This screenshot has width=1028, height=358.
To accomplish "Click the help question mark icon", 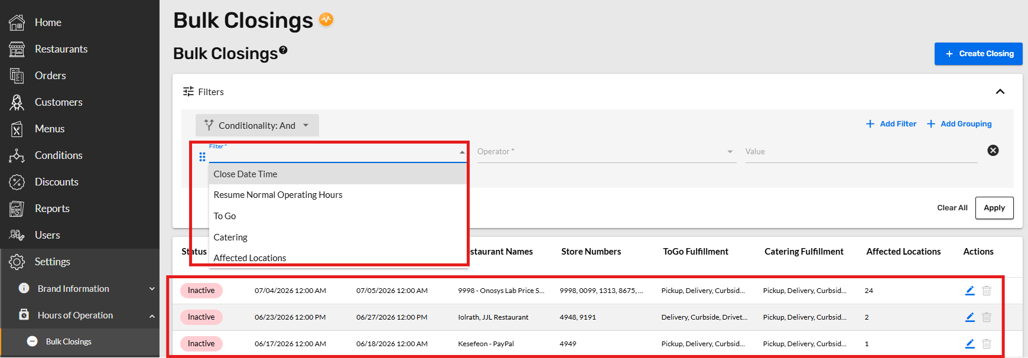I will (284, 50).
